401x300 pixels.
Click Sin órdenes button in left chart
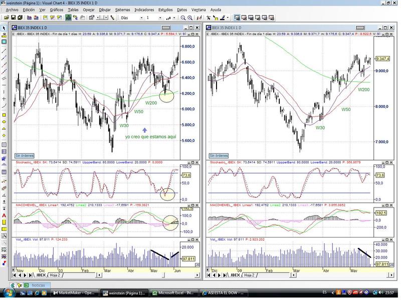pyautogui.click(x=23, y=155)
